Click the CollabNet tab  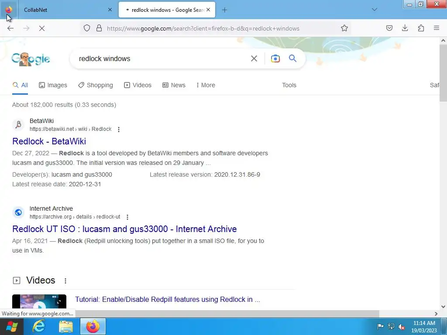tap(68, 10)
